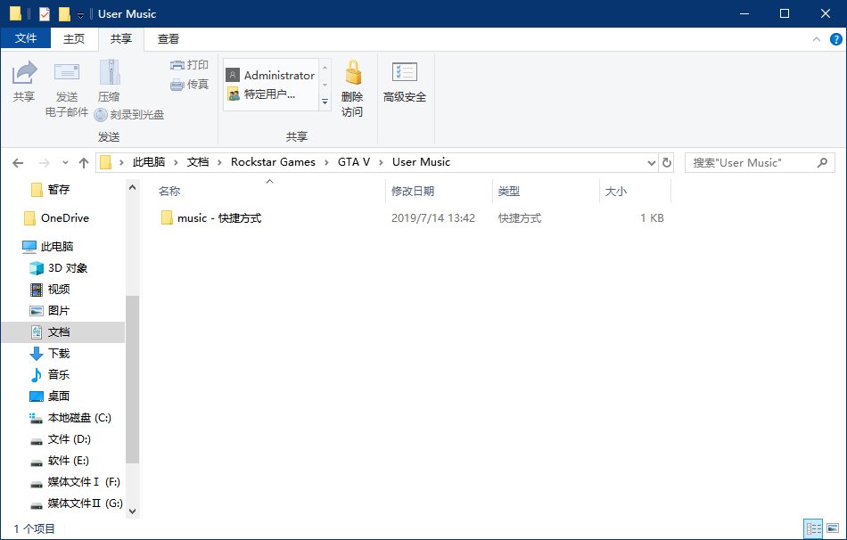
Task: Expand the address bar history dropdown
Action: point(651,162)
